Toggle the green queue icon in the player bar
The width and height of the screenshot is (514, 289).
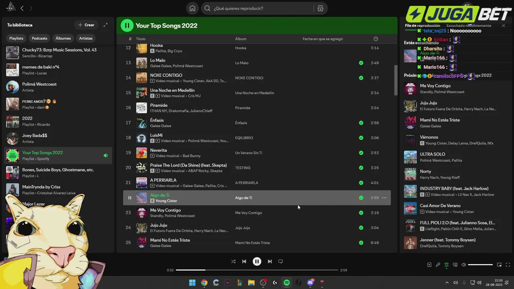tap(446, 265)
